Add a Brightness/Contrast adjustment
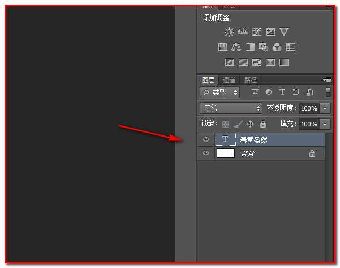 229,32
